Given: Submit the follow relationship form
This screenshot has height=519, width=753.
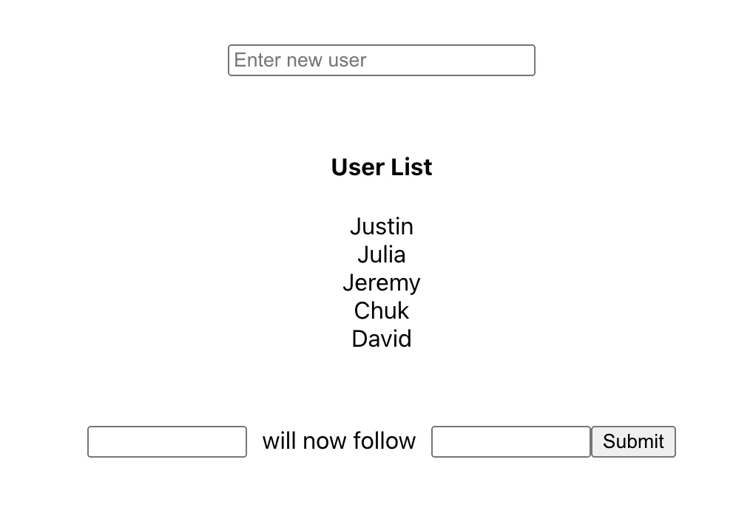Looking at the screenshot, I should click(633, 441).
